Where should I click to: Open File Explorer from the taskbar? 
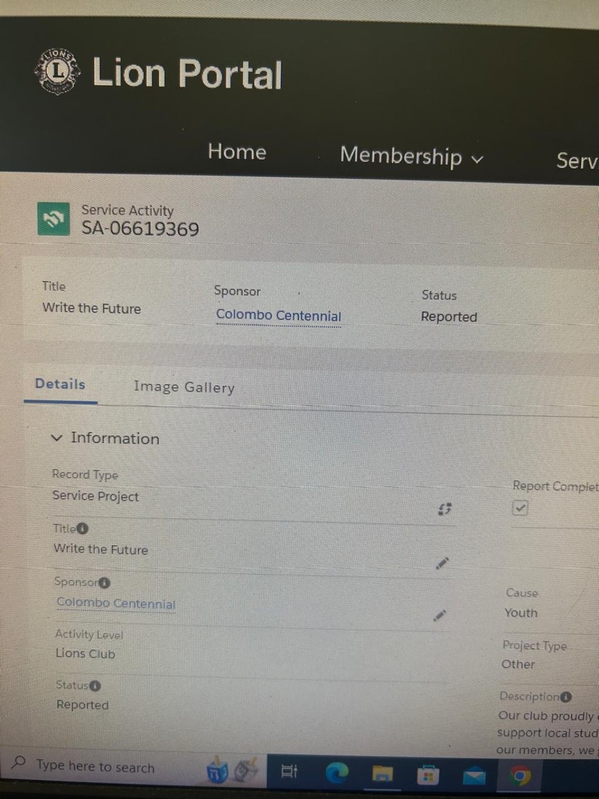pyautogui.click(x=383, y=774)
